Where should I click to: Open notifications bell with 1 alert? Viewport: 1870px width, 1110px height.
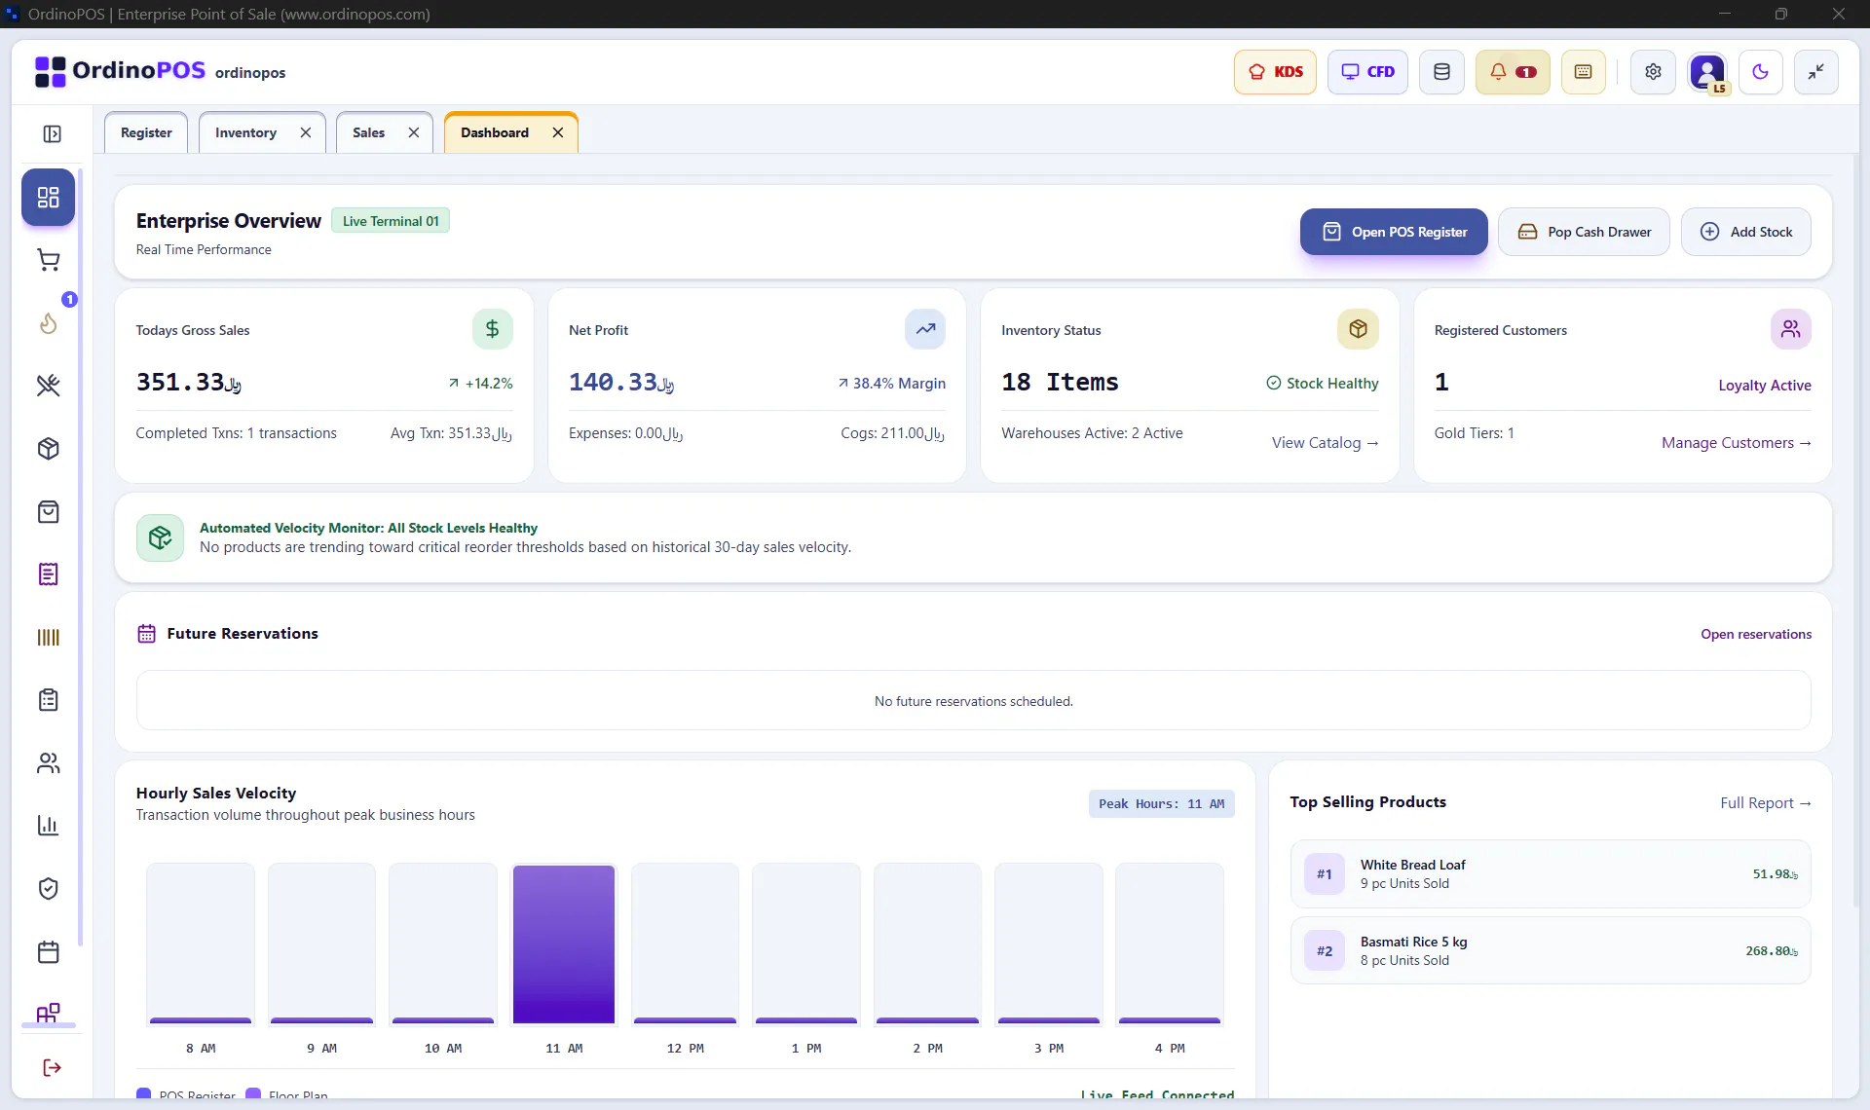(x=1513, y=72)
